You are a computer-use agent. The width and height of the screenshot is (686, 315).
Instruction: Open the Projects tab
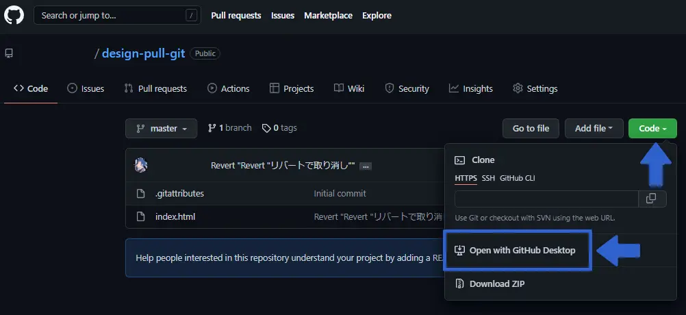292,88
